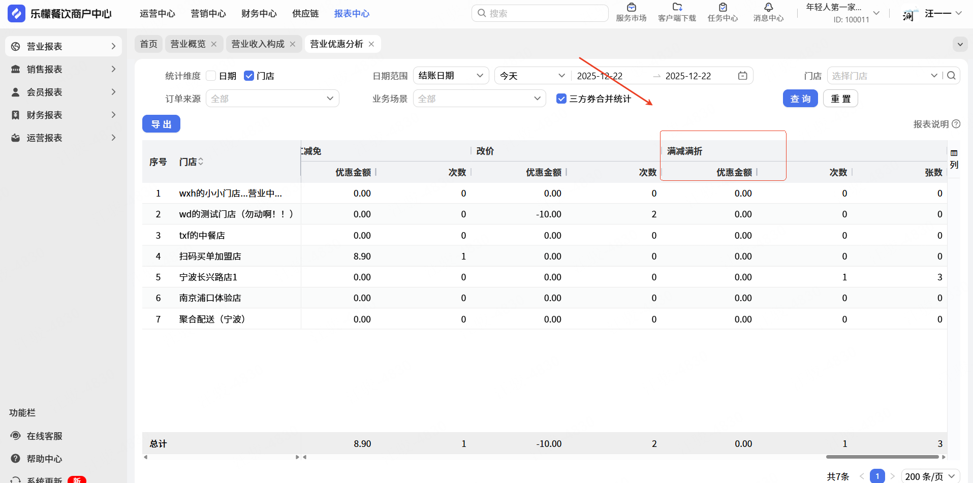
Task: Click the 导出 export button
Action: 161,124
